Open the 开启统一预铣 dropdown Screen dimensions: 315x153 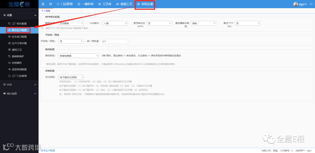71,41
